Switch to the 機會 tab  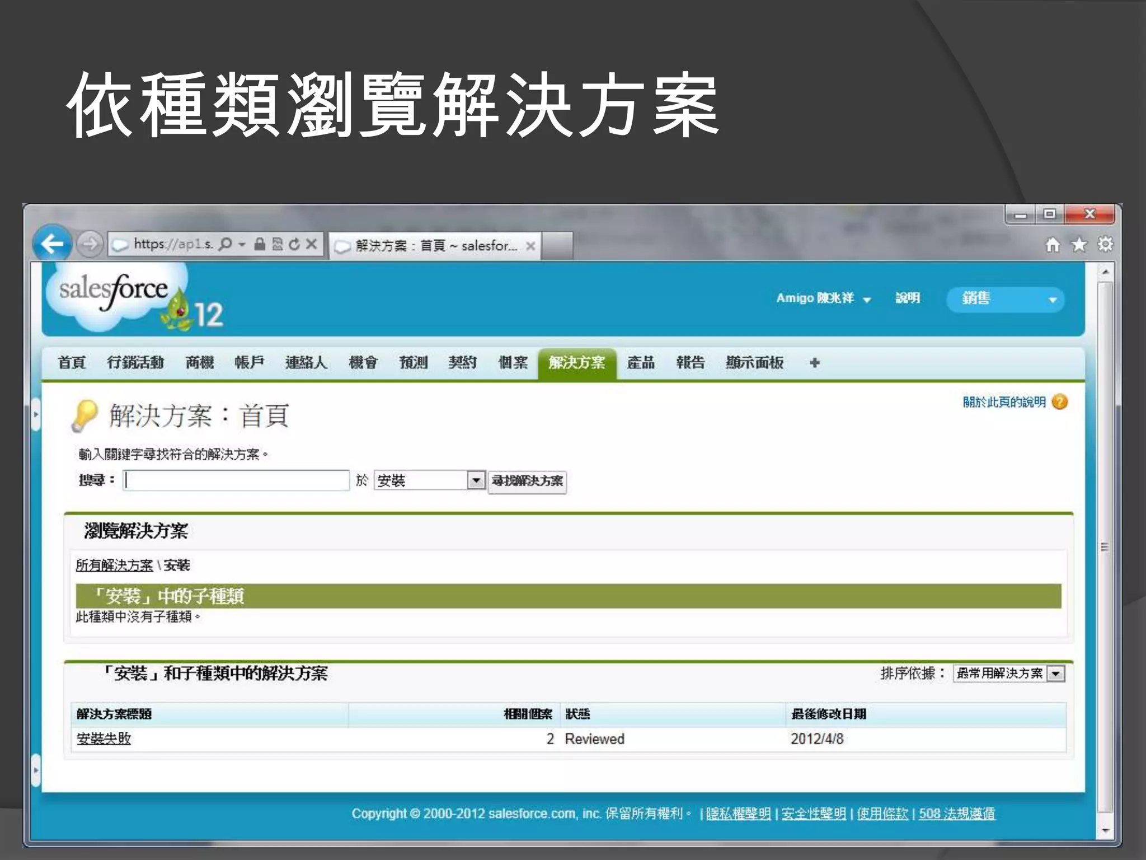coord(363,363)
